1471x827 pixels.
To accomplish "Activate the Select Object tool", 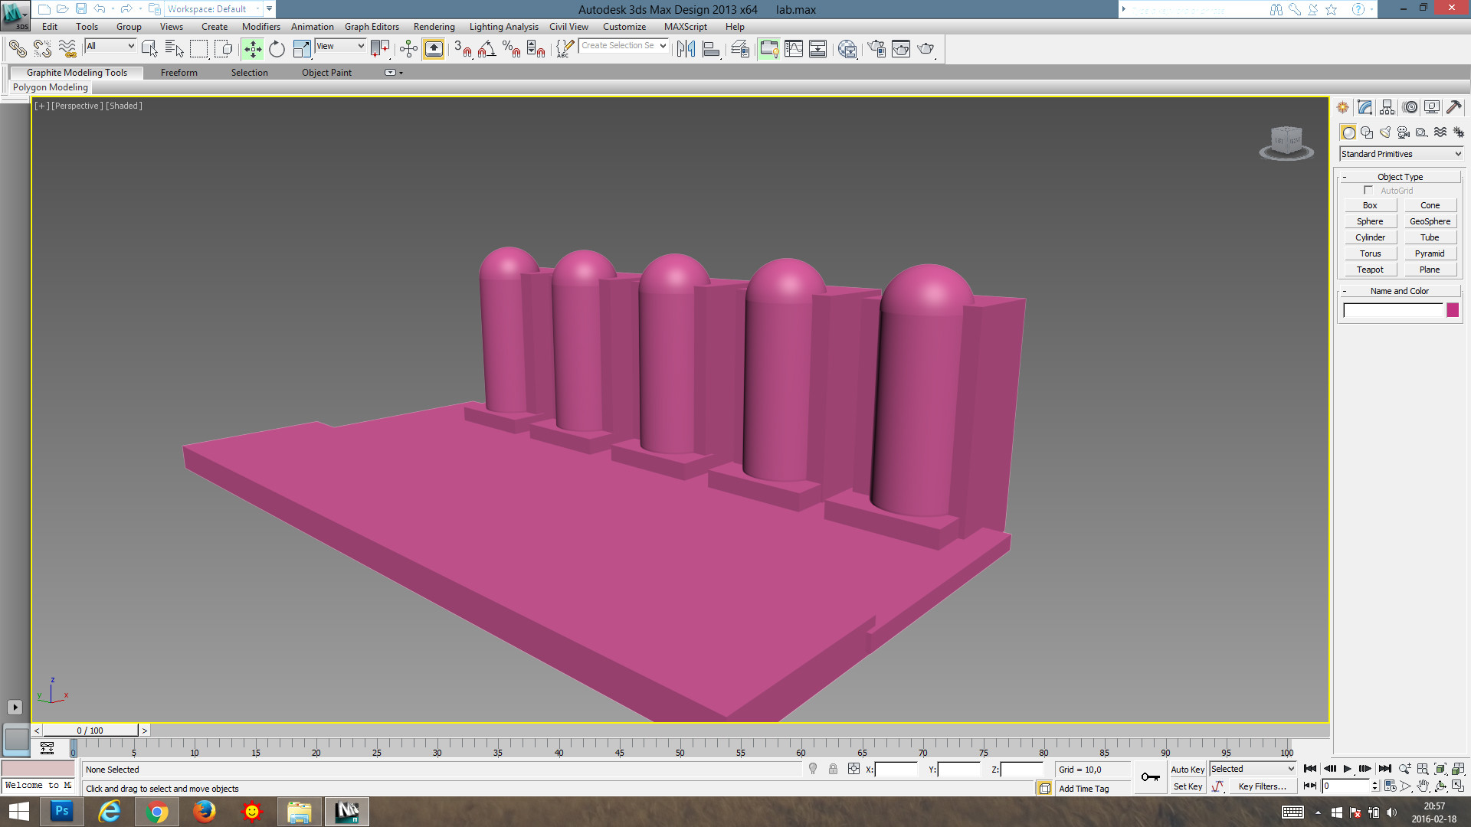I will [x=149, y=49].
